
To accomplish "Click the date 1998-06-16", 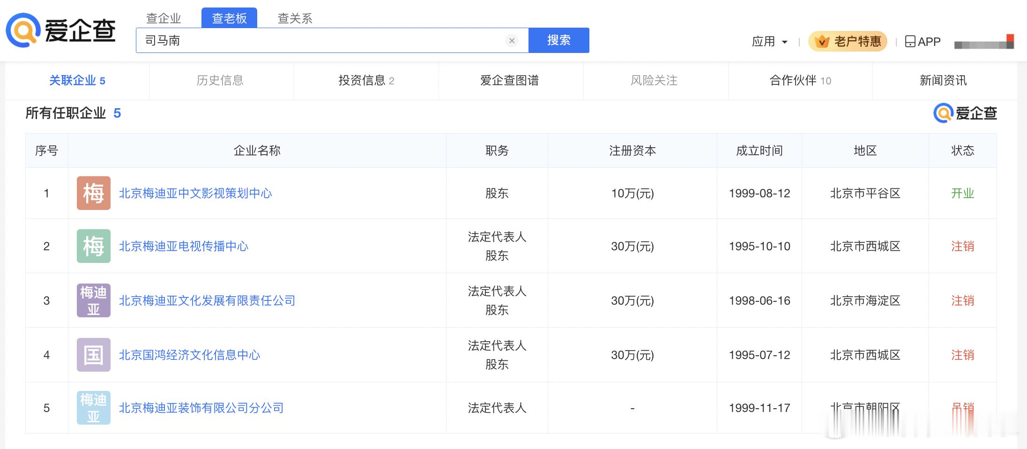I will coord(759,300).
